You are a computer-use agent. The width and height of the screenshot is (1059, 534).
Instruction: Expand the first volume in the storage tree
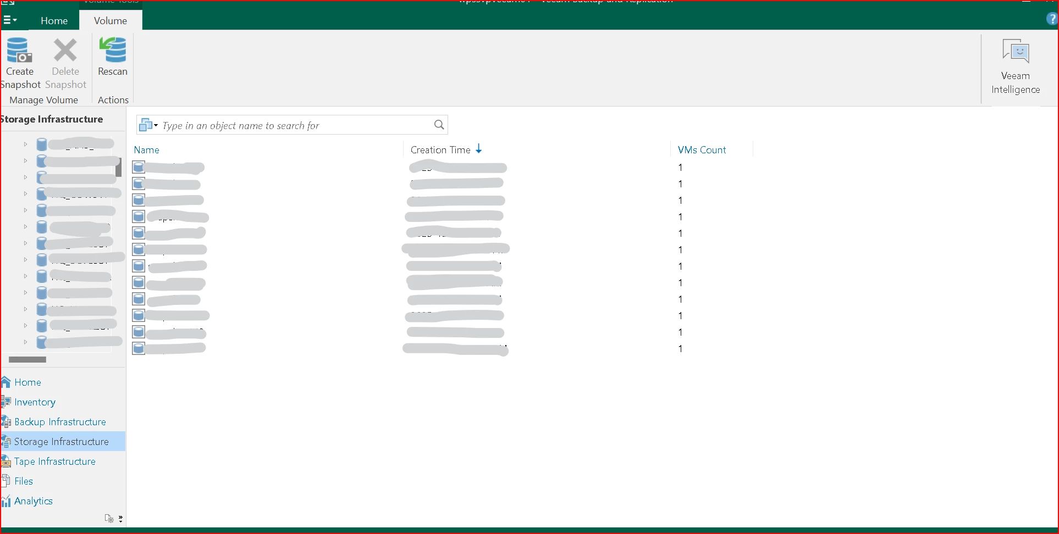25,144
